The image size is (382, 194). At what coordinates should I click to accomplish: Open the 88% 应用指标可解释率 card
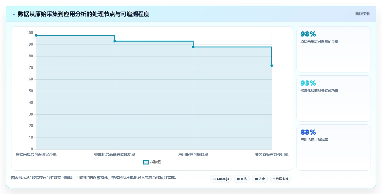pos(334,147)
